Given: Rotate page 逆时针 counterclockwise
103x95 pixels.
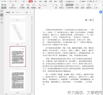Looking at the screenshot, I should [x=83, y=6].
